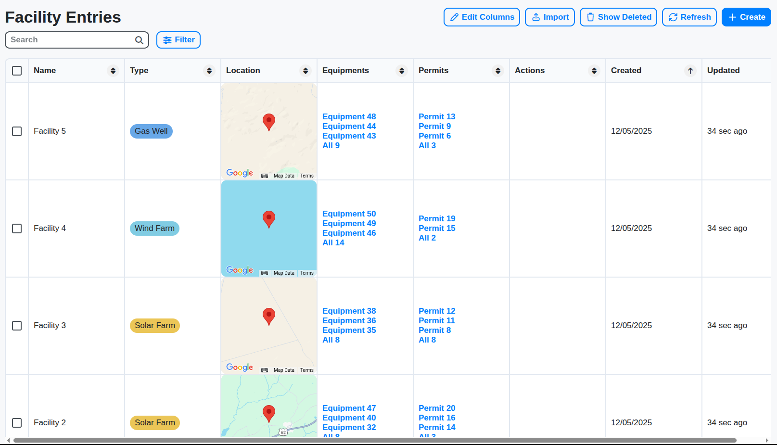
Task: Check the Facility 3 row checkbox
Action: point(17,326)
